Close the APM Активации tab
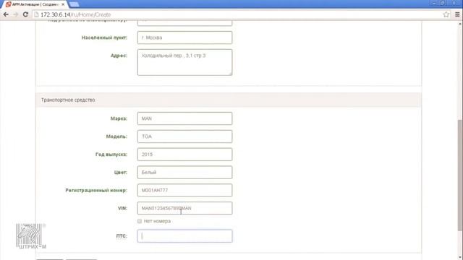 coord(63,4)
